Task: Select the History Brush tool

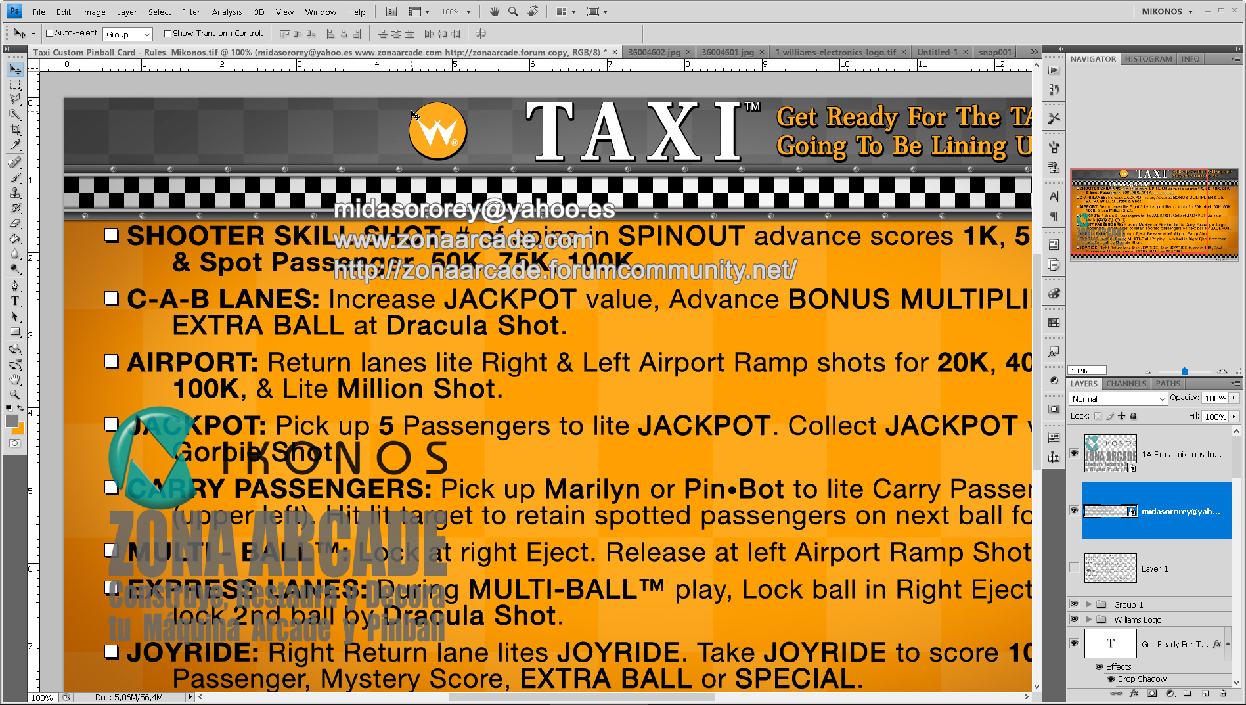Action: pyautogui.click(x=15, y=208)
